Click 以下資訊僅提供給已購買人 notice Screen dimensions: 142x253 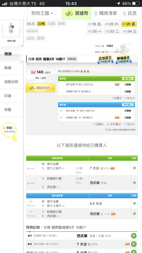(82, 145)
